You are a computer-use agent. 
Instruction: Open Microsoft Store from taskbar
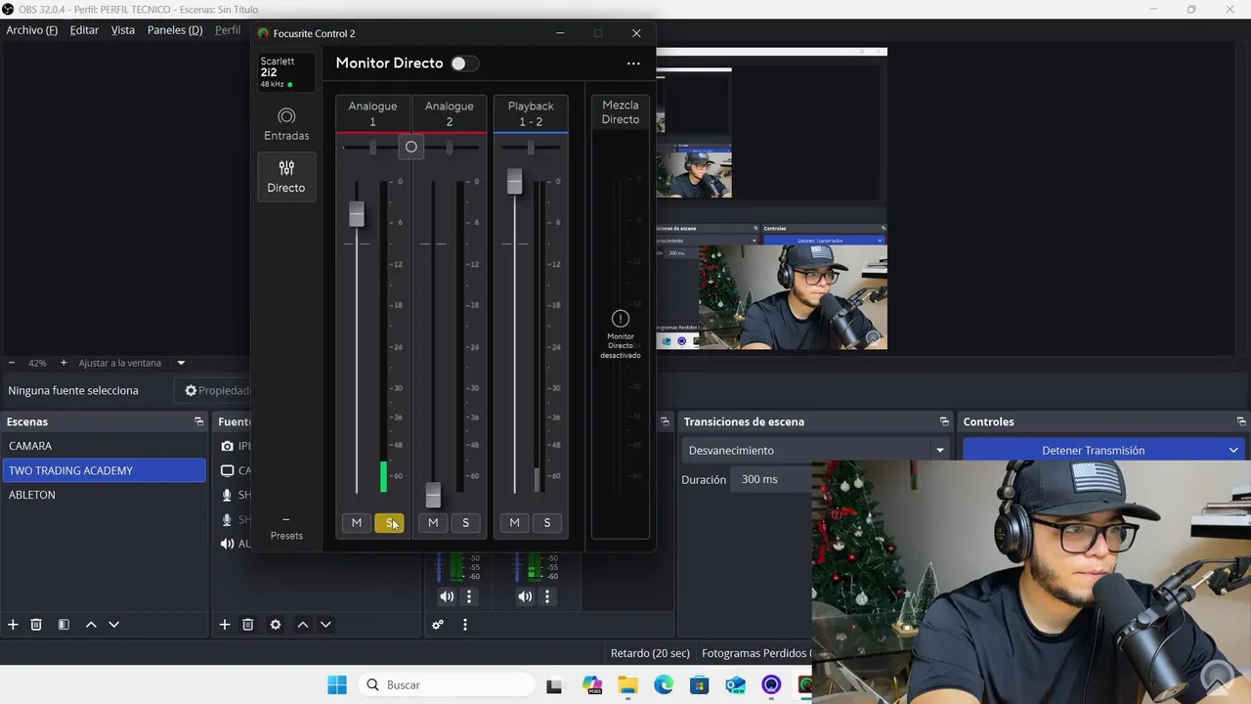[x=700, y=685]
